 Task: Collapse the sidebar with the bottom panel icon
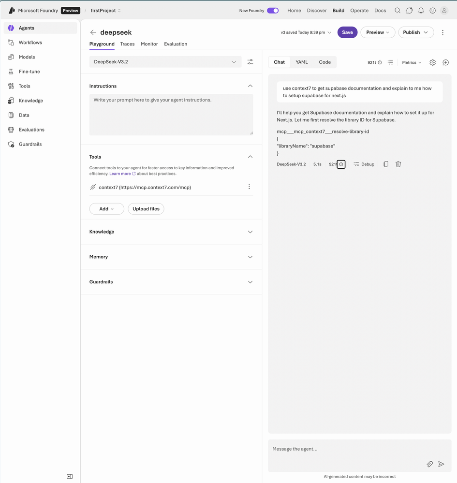70,477
